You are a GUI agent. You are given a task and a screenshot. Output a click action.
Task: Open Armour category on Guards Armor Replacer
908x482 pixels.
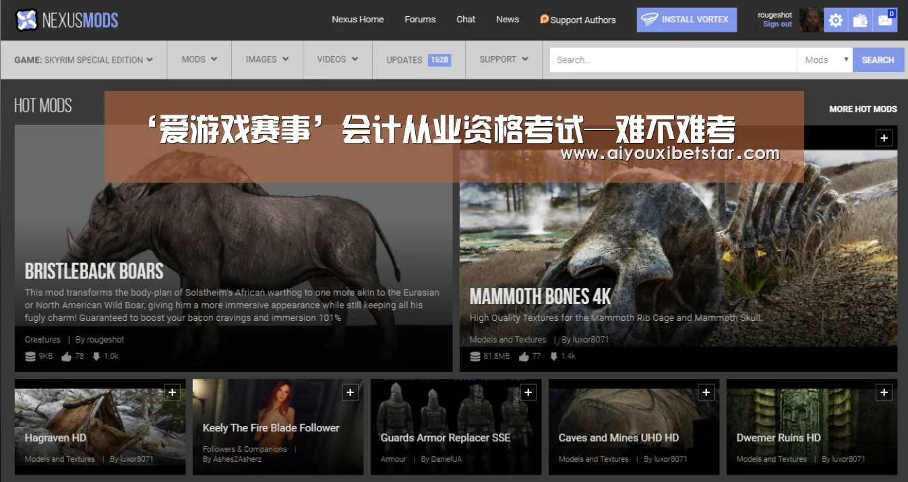tap(394, 459)
